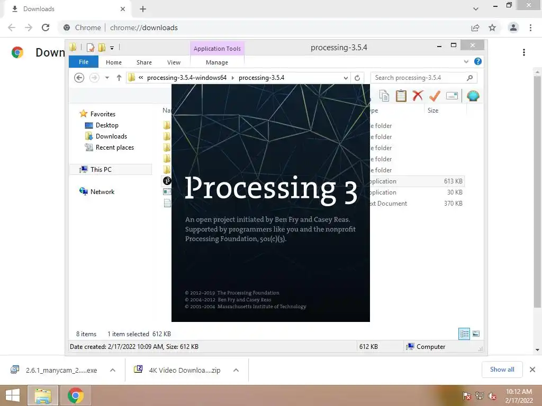Select Desktop in navigation pane
The image size is (542, 406).
(x=107, y=125)
